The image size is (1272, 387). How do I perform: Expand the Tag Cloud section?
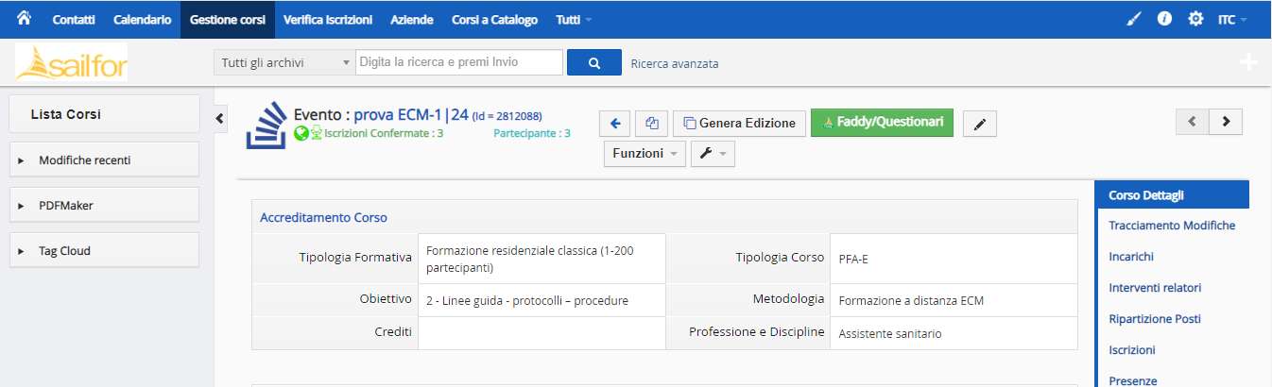(104, 250)
